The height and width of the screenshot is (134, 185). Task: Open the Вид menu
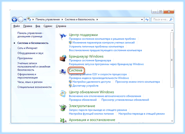click(38, 26)
